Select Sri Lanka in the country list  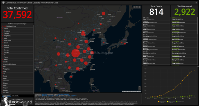click(x=17, y=93)
